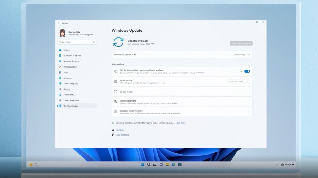Click the back arrow in Settings
318x178 pixels.
click(58, 23)
